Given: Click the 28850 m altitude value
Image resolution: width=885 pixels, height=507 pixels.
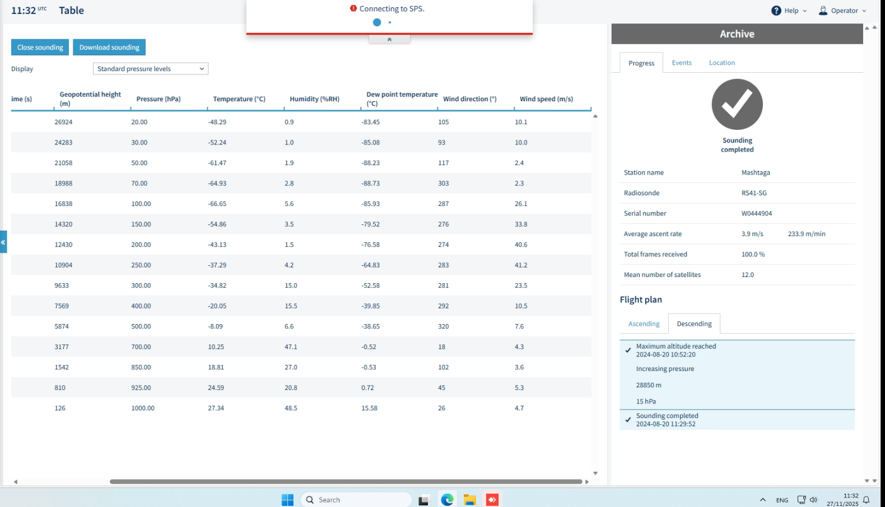Looking at the screenshot, I should click(649, 386).
